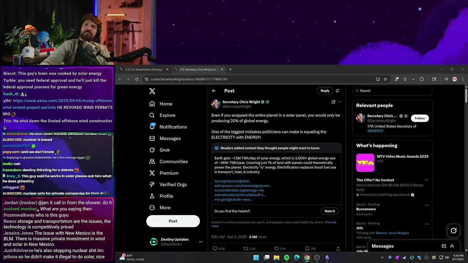Open esbnetworks.ie docs link
Viewport: 468px width, 263px height.
pyautogui.click(x=240, y=195)
